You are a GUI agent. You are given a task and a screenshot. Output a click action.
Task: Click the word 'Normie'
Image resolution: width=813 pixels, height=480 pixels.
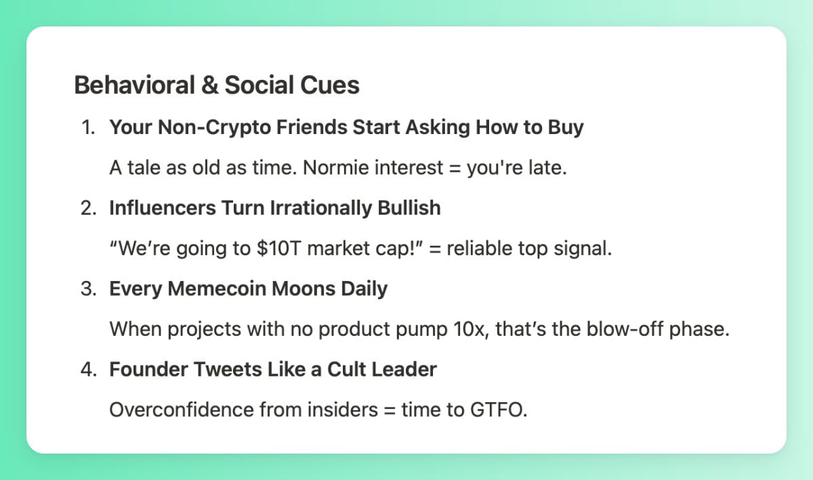(x=335, y=168)
